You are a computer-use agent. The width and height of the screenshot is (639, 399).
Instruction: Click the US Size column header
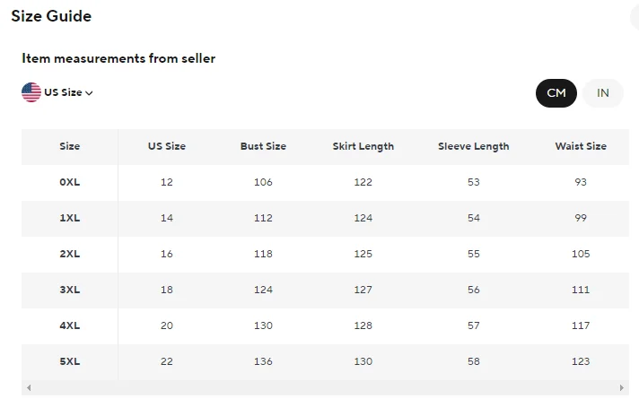pos(167,146)
